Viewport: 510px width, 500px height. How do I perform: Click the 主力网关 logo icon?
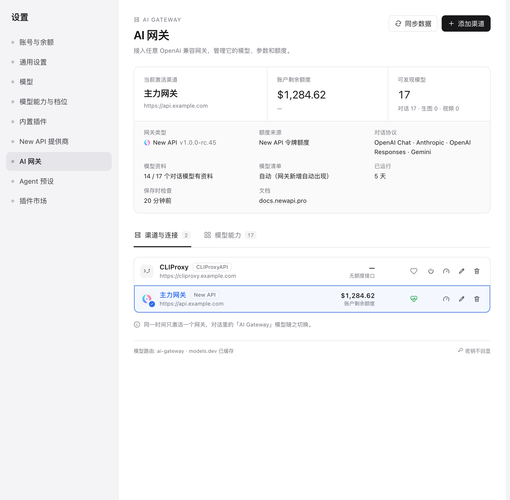147,299
